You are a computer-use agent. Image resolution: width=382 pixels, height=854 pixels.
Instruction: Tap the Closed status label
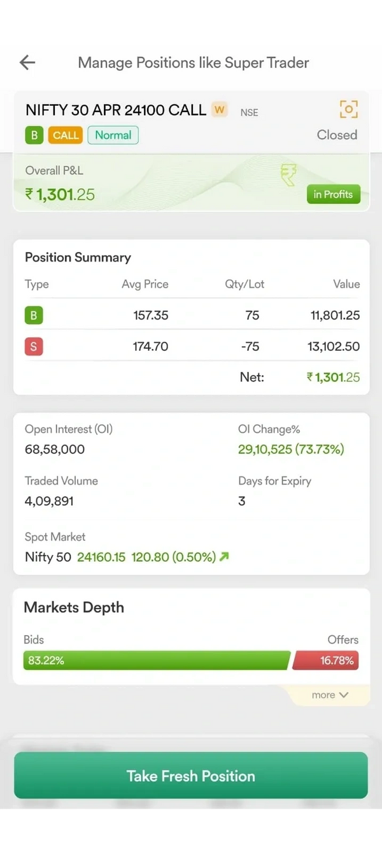tap(337, 135)
